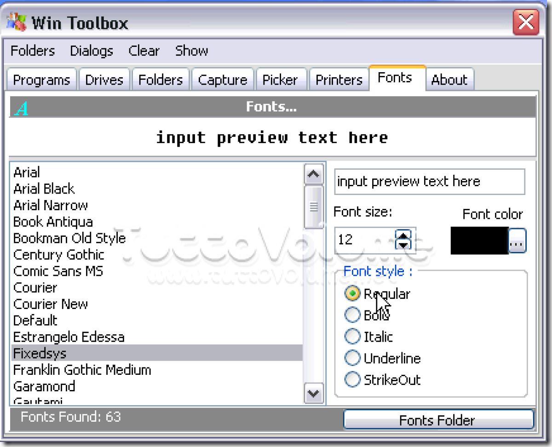This screenshot has width=552, height=447.
Task: Select Century Gothic font
Action: click(x=156, y=255)
